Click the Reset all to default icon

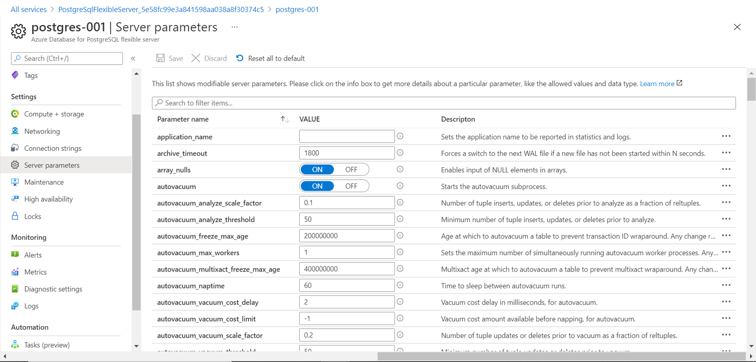click(240, 58)
